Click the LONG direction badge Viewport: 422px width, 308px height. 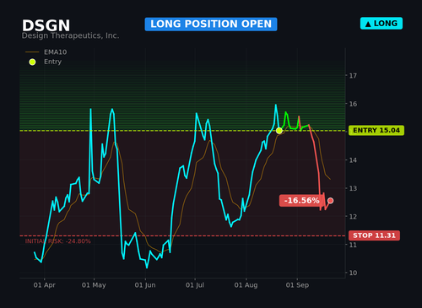click(x=381, y=24)
